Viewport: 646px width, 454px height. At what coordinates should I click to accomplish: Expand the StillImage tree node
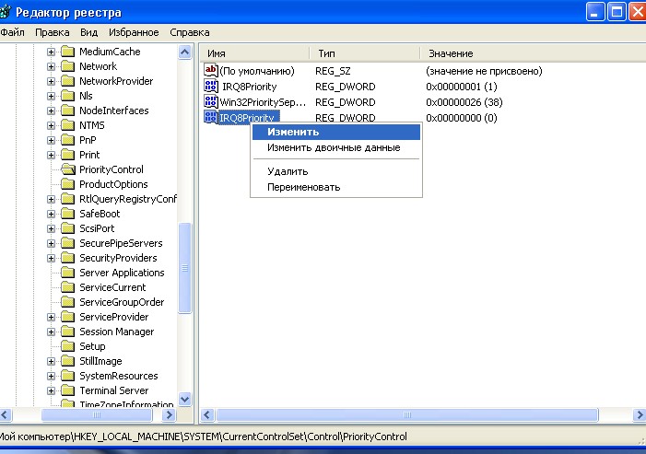coord(51,362)
